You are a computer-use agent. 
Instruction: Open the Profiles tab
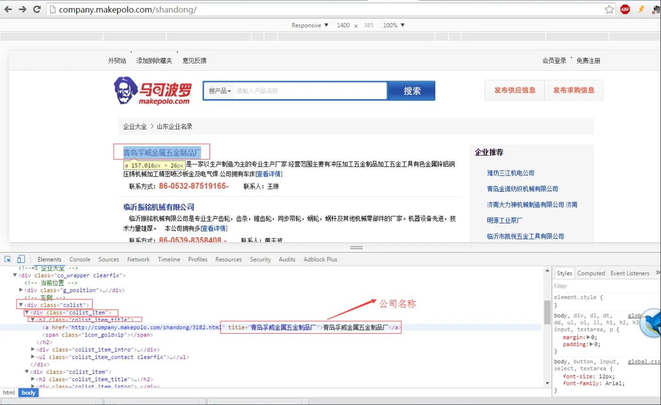198,259
